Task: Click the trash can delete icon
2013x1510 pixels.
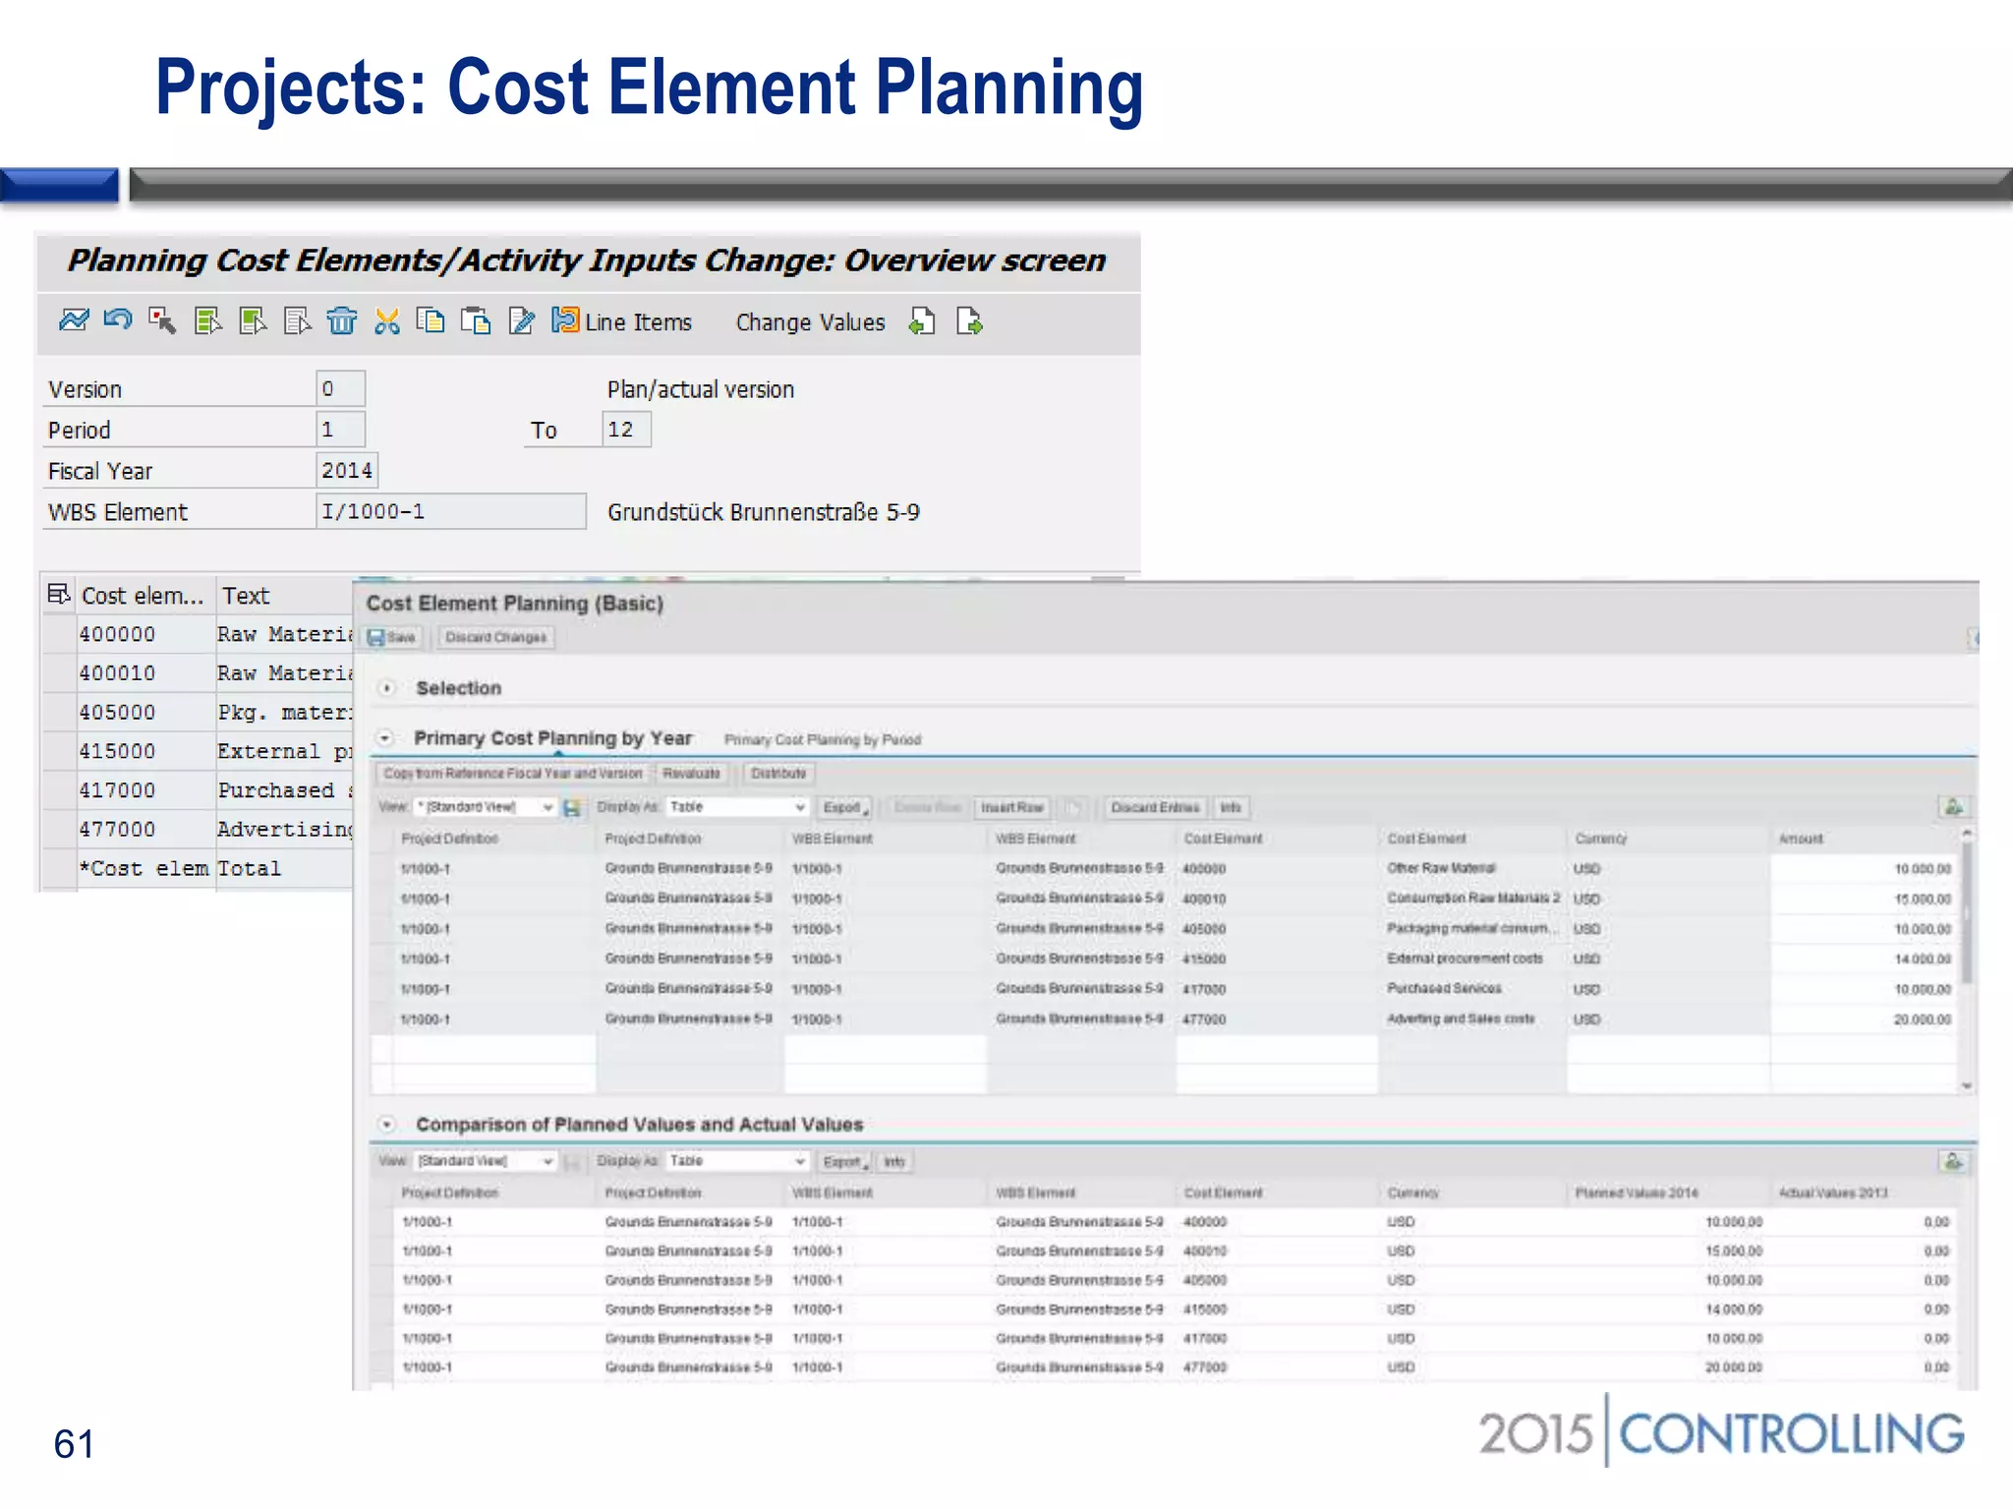Action: (x=342, y=320)
